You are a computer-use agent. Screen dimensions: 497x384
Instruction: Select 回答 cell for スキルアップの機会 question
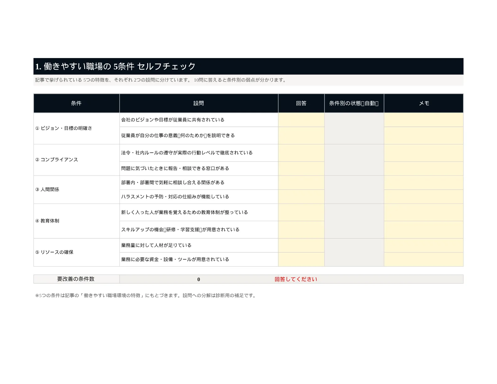click(301, 230)
